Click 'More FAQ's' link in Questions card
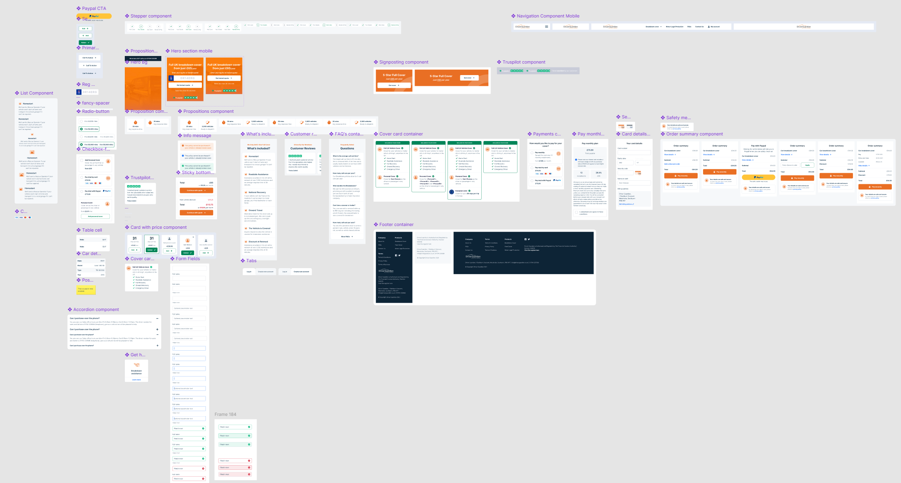 click(347, 236)
